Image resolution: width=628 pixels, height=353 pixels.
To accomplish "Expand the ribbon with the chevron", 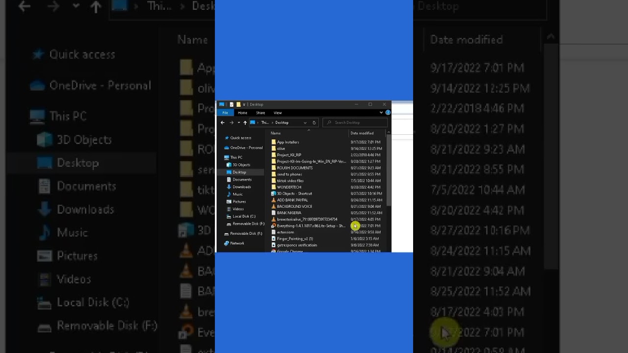I will [381, 113].
